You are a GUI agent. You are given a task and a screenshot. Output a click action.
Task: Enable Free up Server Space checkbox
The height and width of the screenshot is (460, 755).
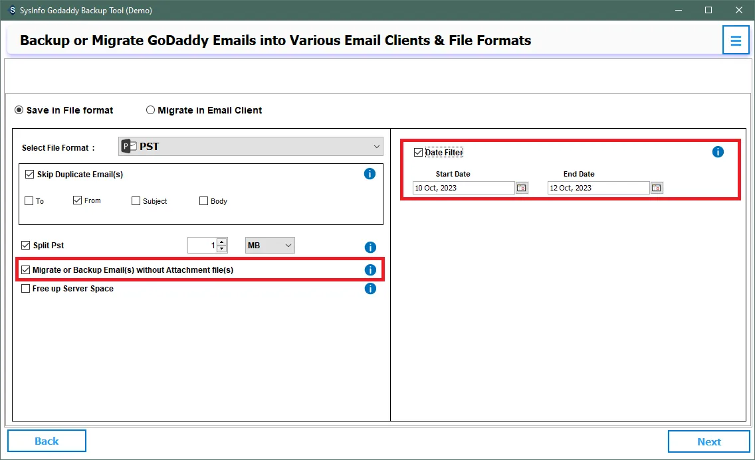(x=25, y=288)
